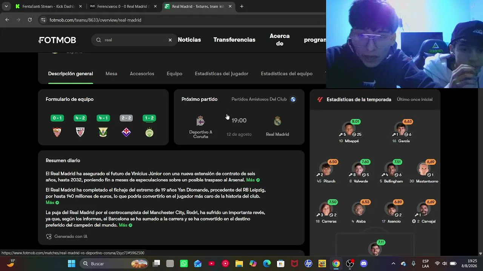
Task: Click the globe icon beside Partidos Amistosos Del Club
Action: point(293,99)
